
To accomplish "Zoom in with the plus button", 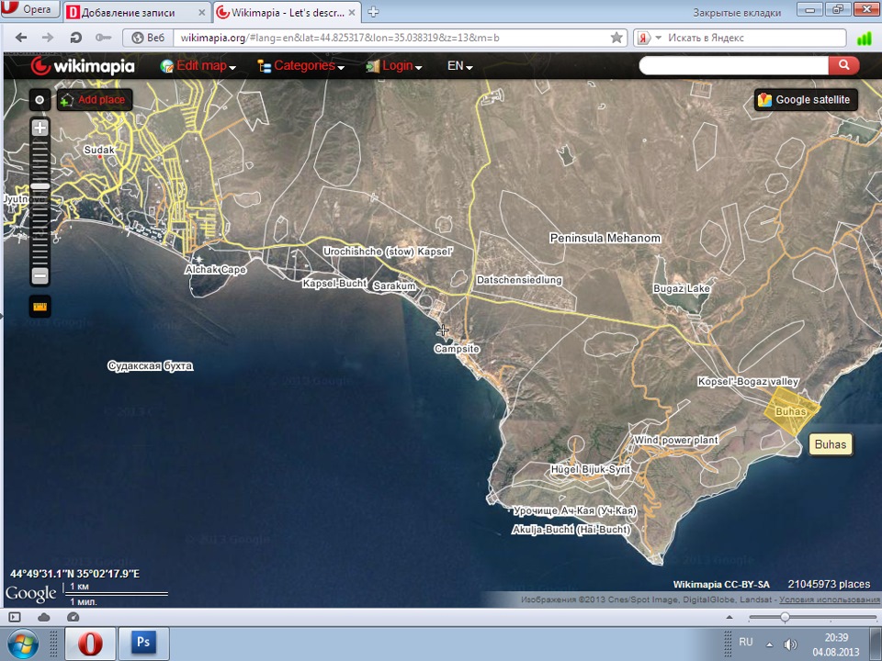I will (x=40, y=128).
